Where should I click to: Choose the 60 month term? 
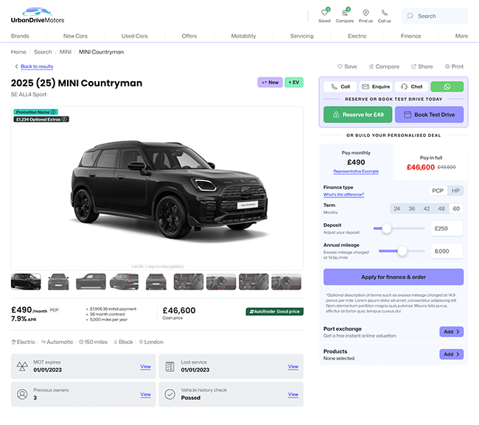coord(456,208)
